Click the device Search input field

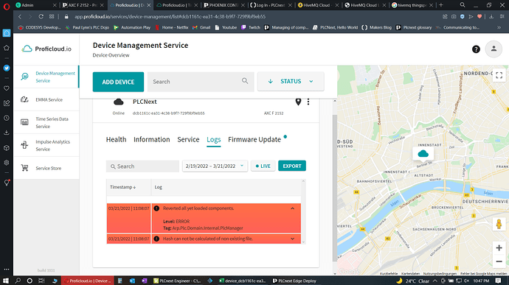pos(201,82)
